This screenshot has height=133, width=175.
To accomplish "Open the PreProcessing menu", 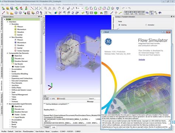I will point(36,4).
